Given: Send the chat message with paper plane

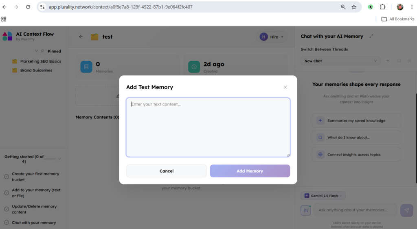Looking at the screenshot, I should [x=407, y=210].
